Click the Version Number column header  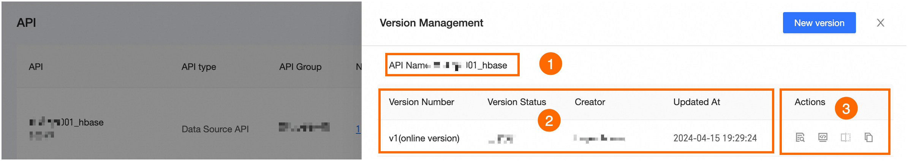click(x=421, y=102)
